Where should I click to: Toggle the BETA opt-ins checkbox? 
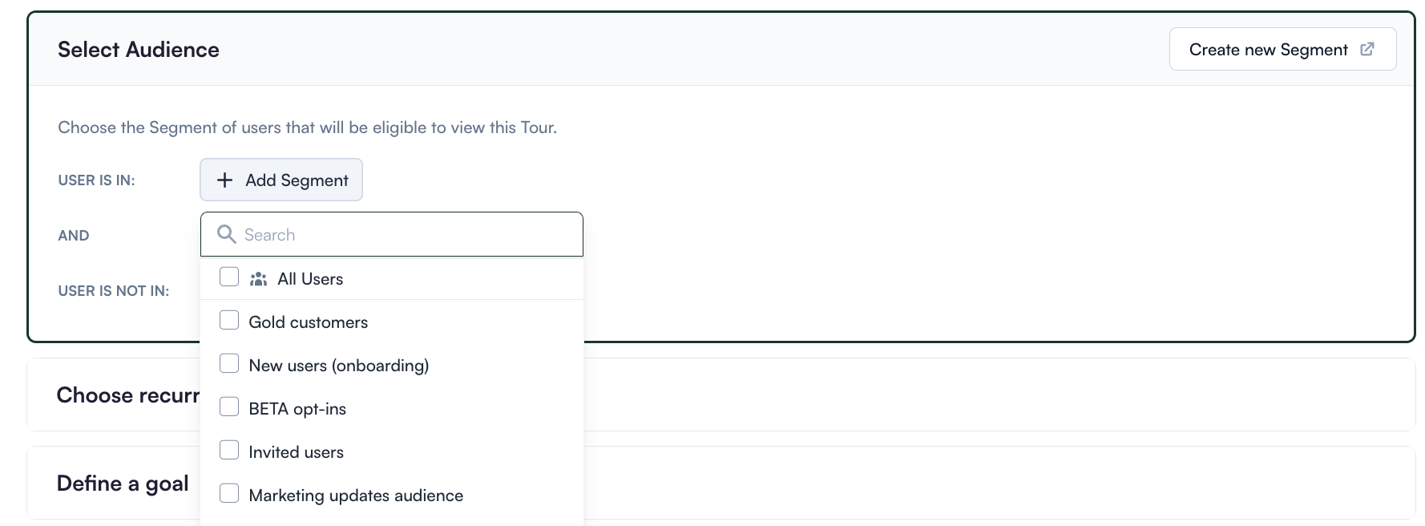click(229, 407)
